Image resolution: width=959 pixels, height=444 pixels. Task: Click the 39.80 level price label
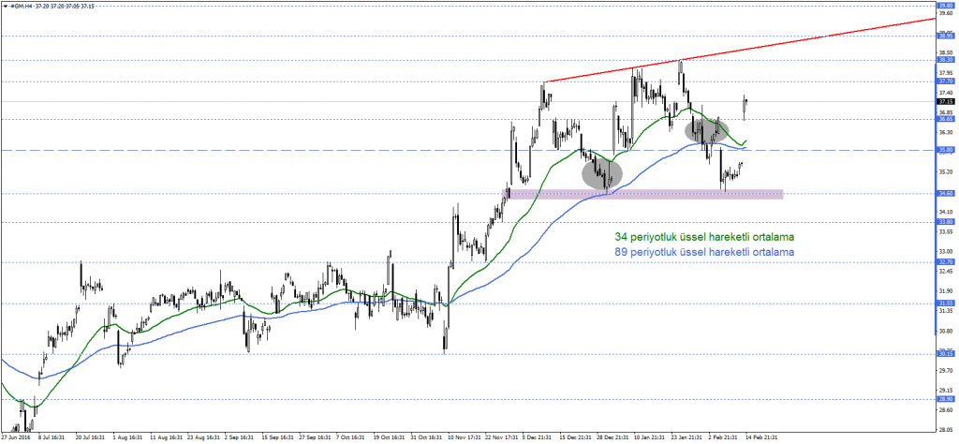[946, 5]
